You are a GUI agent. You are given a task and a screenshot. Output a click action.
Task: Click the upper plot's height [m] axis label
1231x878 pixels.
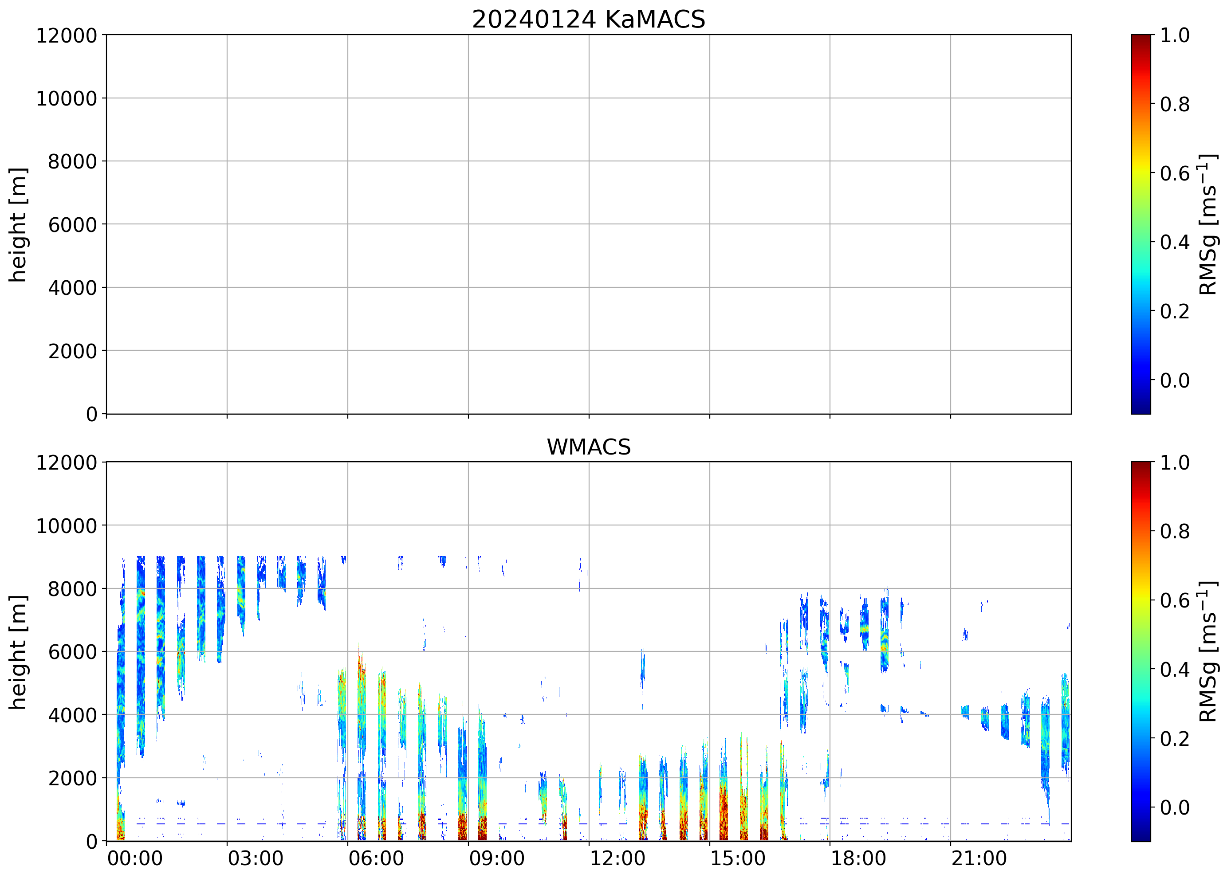click(x=18, y=224)
